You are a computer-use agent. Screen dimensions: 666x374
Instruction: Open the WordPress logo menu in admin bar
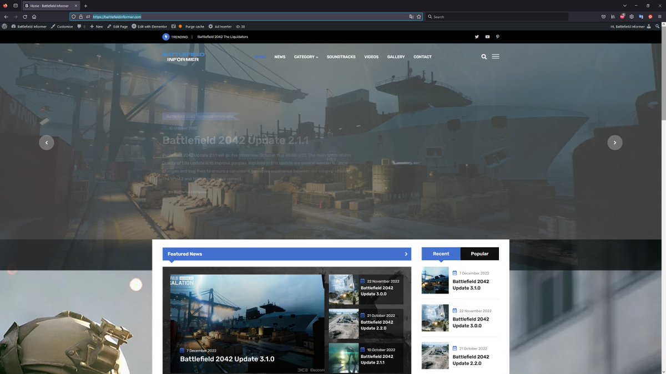pos(4,26)
